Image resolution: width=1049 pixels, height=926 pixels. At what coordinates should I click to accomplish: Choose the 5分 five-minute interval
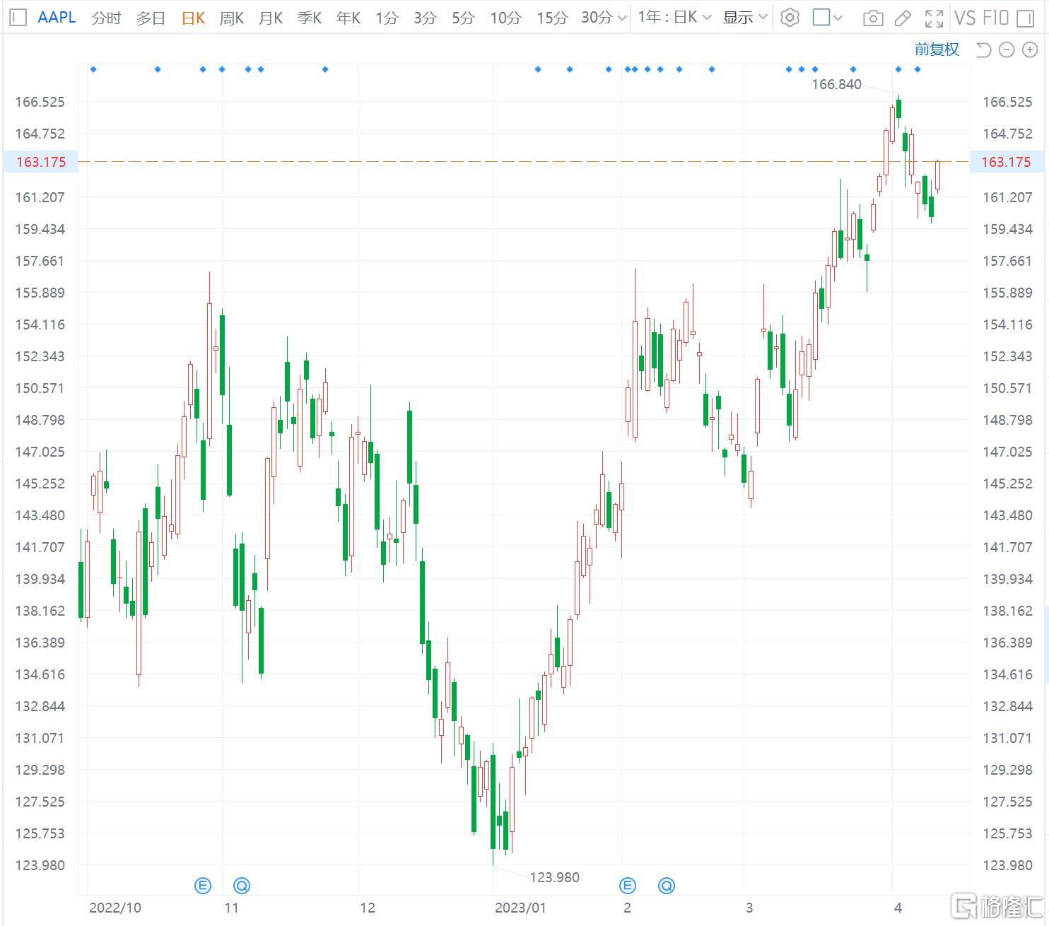463,18
